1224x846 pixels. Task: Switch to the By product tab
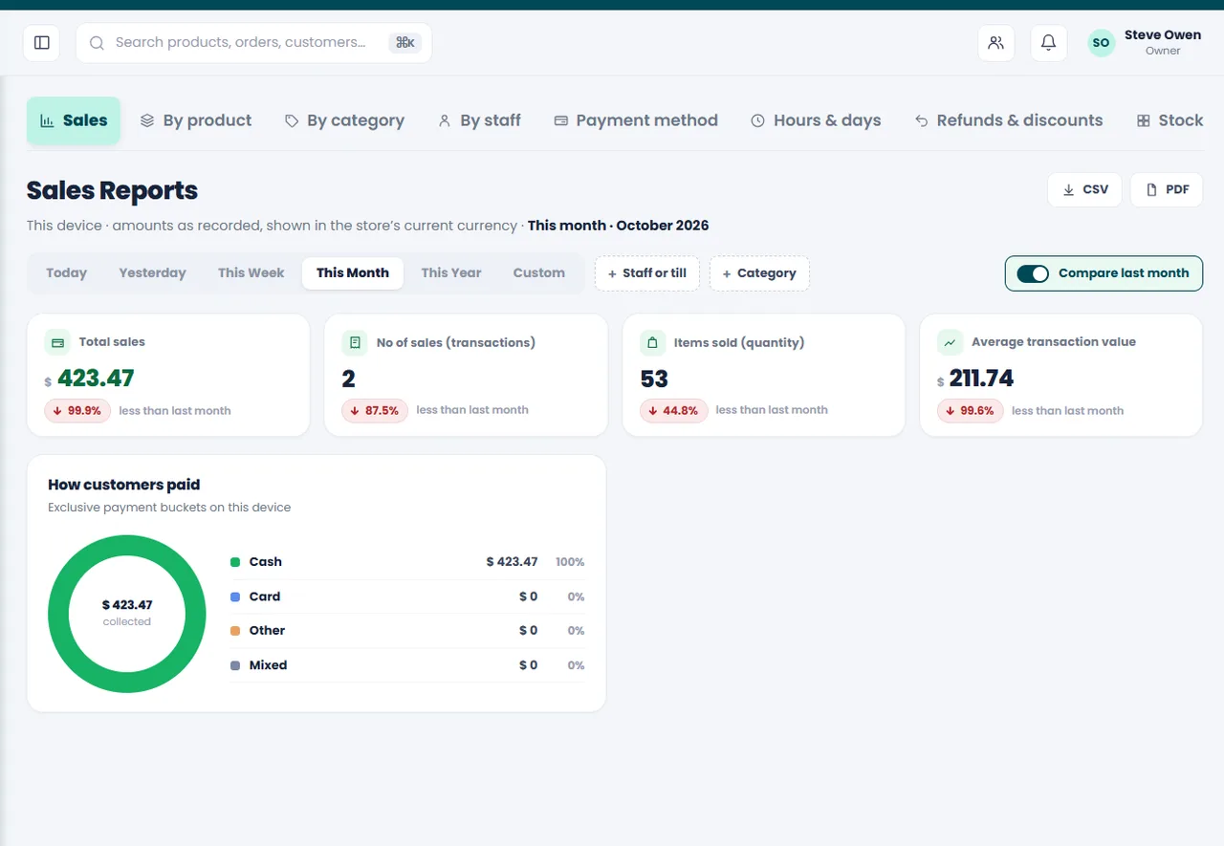pos(196,121)
